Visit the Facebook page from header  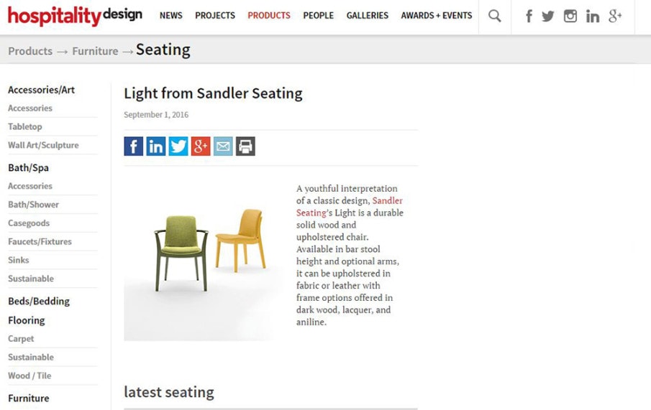(529, 16)
